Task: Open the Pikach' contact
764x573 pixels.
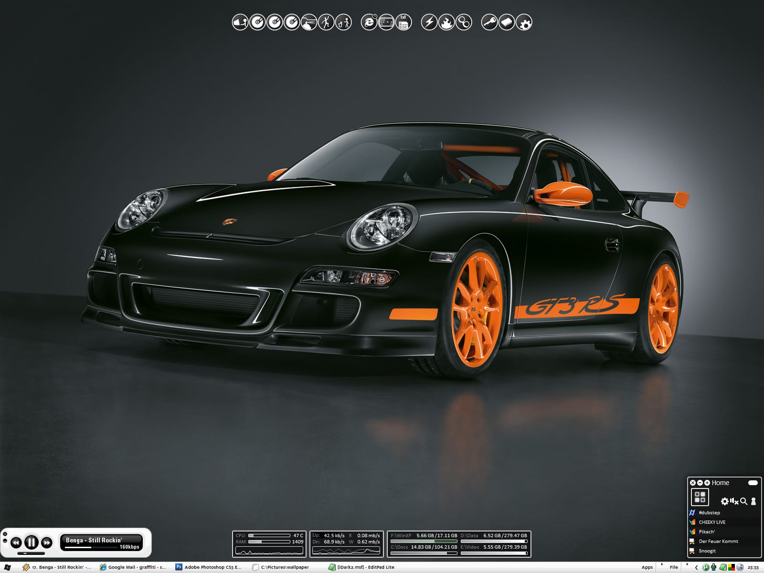Action: pos(724,532)
